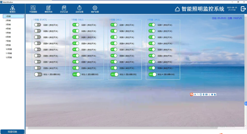
Task: Open the 模块列表 module list icon
Action: click(48, 9)
